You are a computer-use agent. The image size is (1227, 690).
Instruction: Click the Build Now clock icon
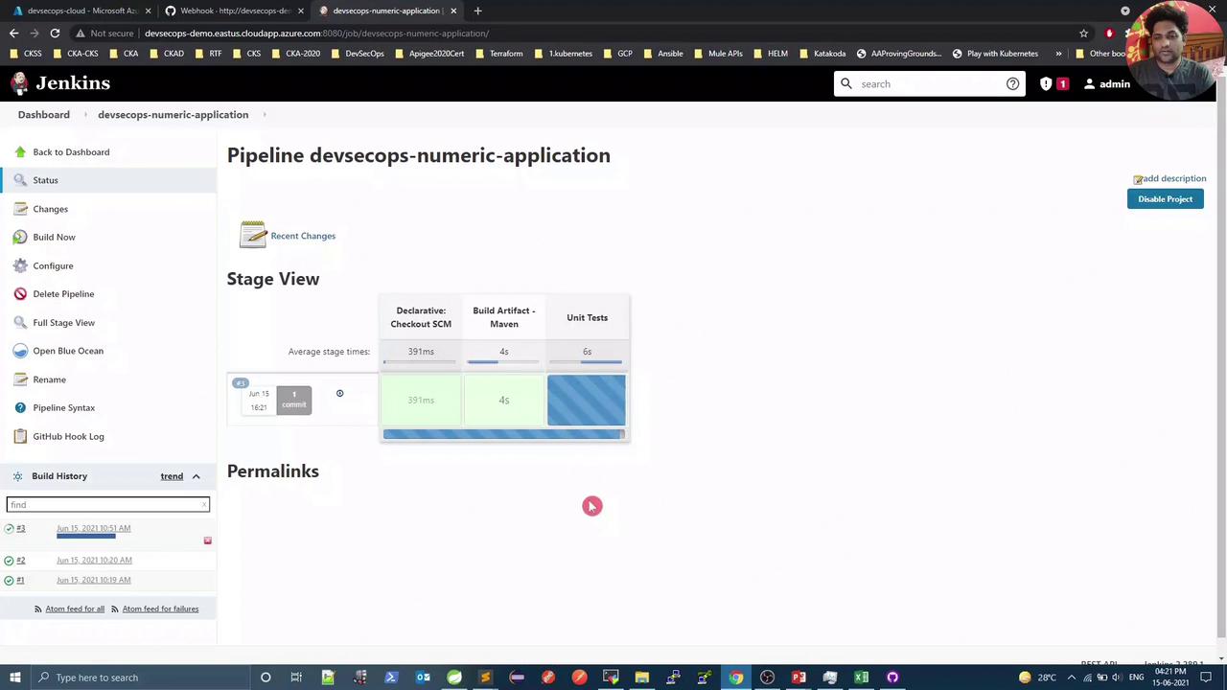tap(20, 237)
